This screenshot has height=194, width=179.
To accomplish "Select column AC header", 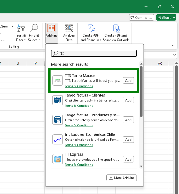I will 160,63.
